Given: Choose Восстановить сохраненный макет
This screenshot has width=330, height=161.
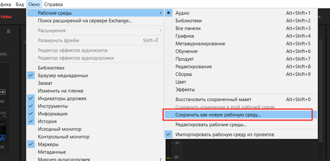Looking at the screenshot, I should coord(213,99).
